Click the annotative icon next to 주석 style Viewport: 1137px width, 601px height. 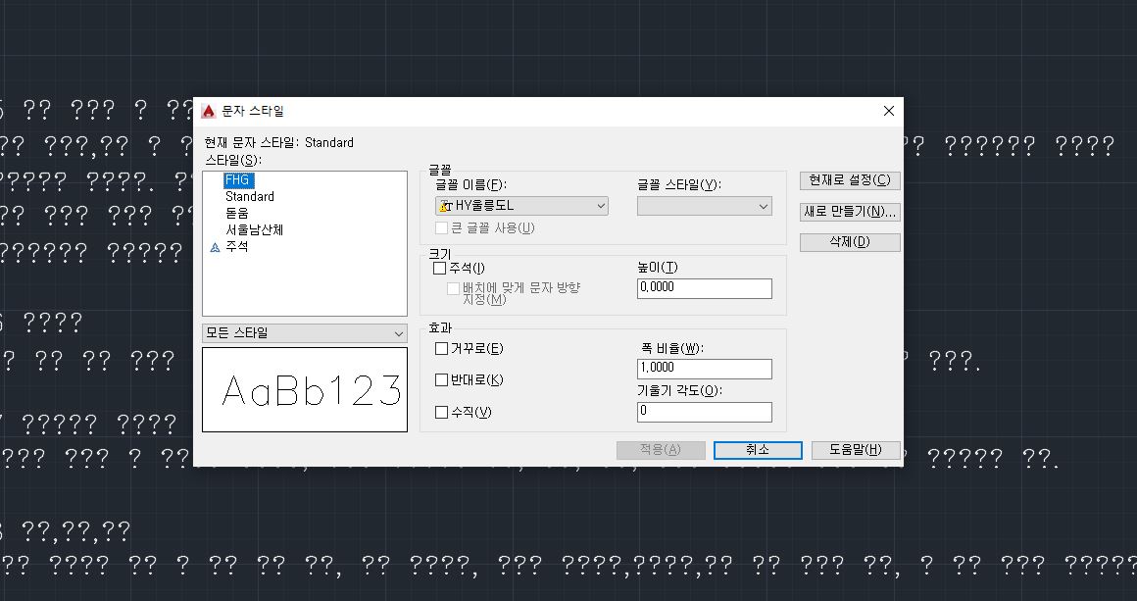(215, 247)
